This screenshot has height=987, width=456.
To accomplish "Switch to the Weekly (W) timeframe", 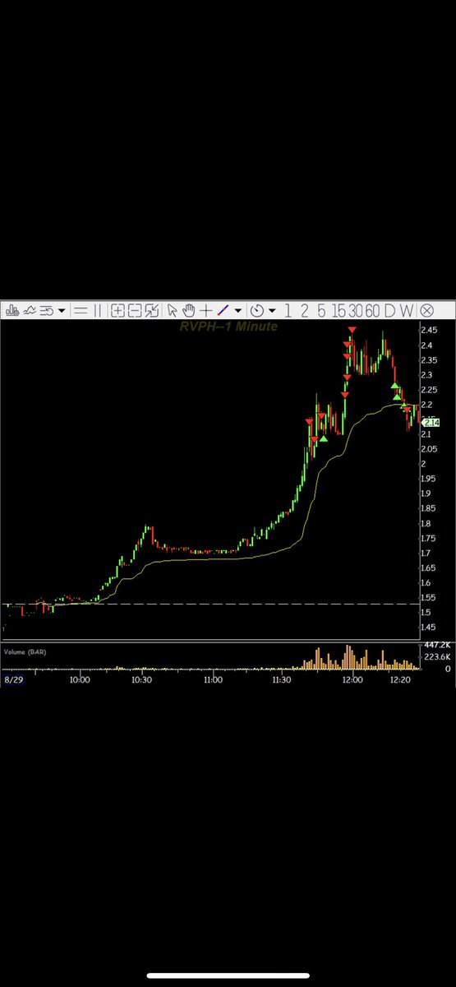I will [408, 310].
